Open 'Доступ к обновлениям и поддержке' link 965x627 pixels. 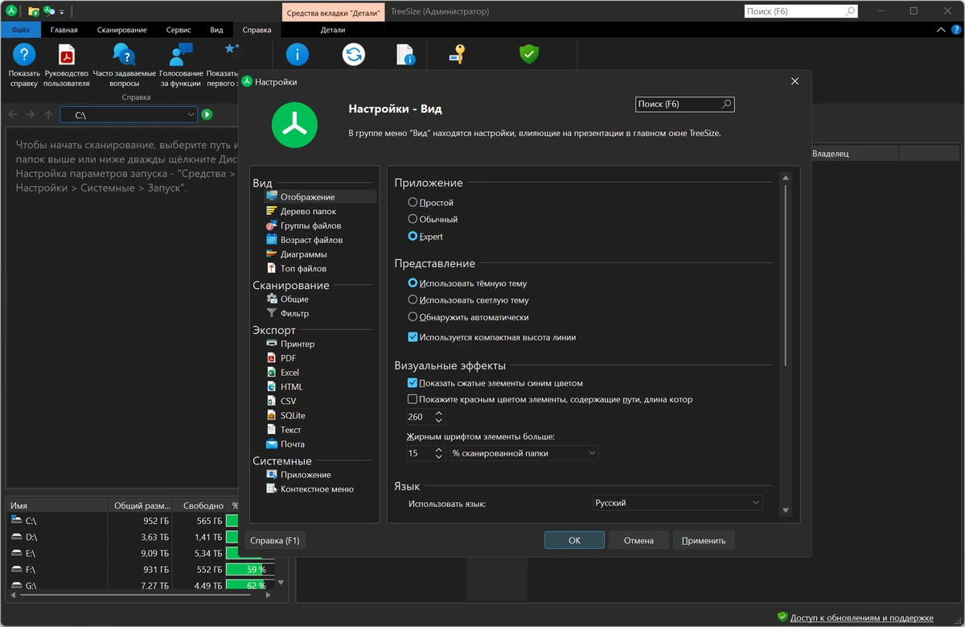(x=861, y=617)
